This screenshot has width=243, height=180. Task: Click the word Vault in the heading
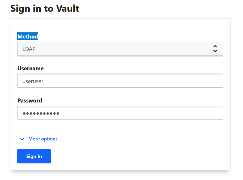pyautogui.click(x=67, y=8)
